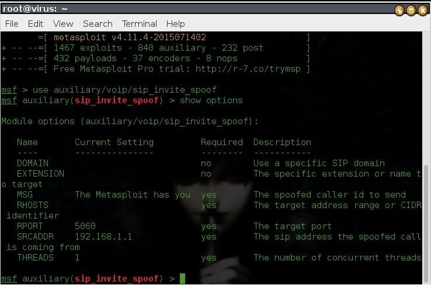Screen dimensions: 431x285
Task: Click the vertical scrollbar on the right edge
Action: tap(426, 220)
